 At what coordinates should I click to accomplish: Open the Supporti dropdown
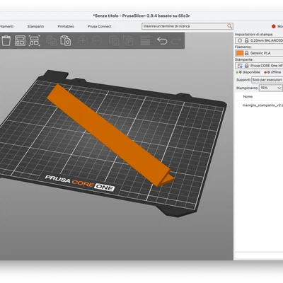(267, 80)
